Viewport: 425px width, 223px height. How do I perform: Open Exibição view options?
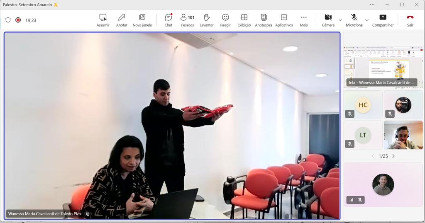tap(244, 20)
